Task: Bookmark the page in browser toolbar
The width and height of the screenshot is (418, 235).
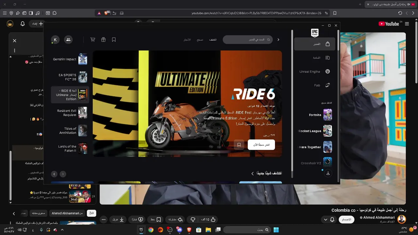Action: [x=335, y=13]
